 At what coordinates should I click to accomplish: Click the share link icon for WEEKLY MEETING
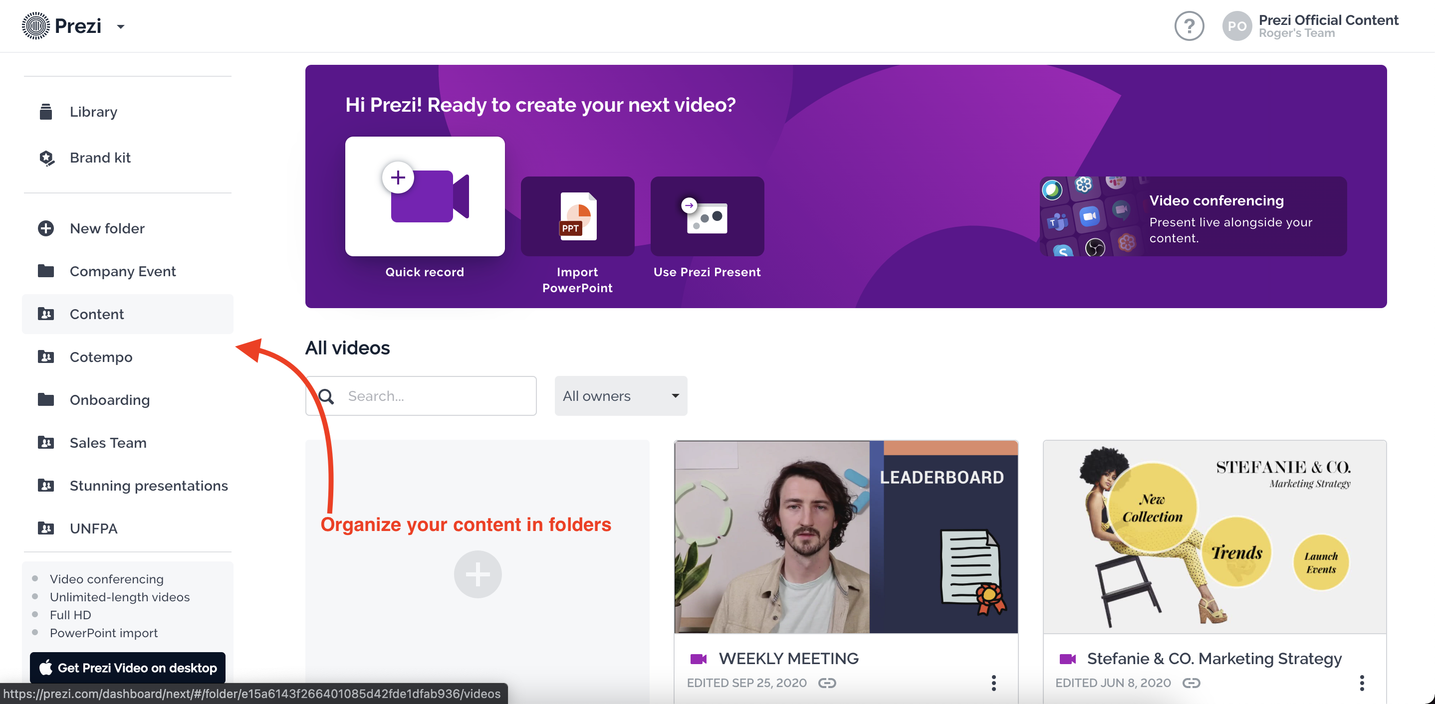click(827, 683)
